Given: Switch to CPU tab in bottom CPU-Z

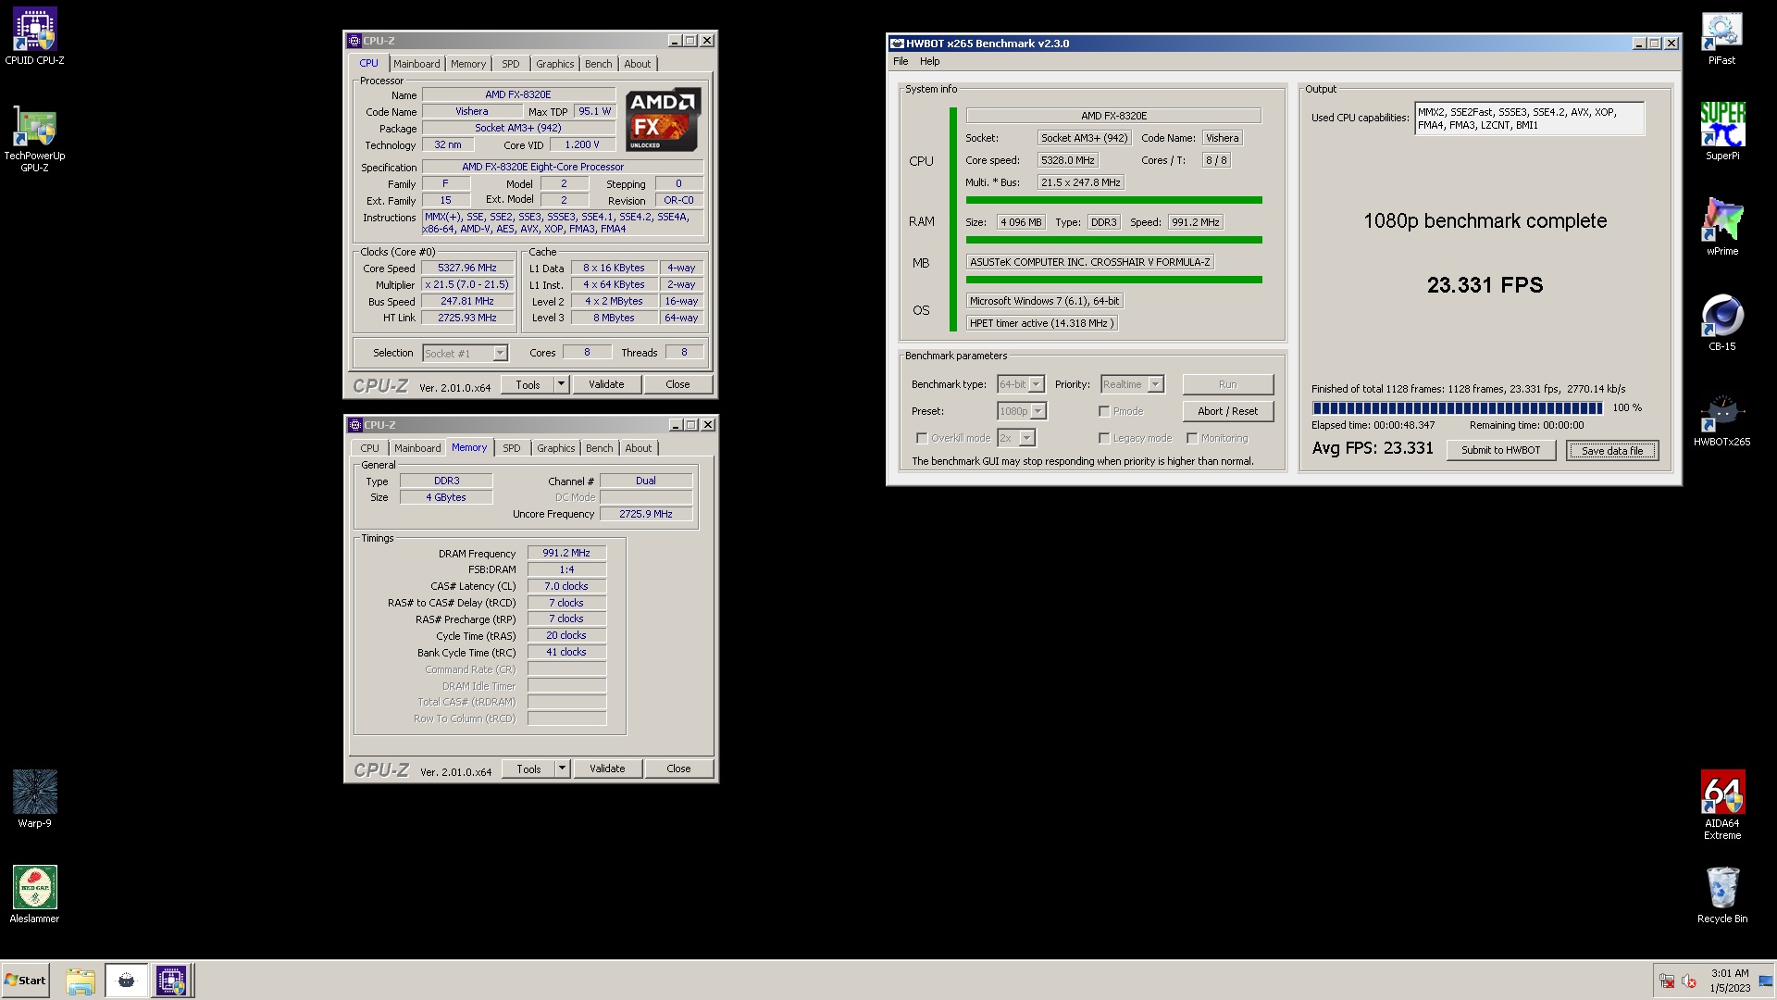Looking at the screenshot, I should point(369,448).
